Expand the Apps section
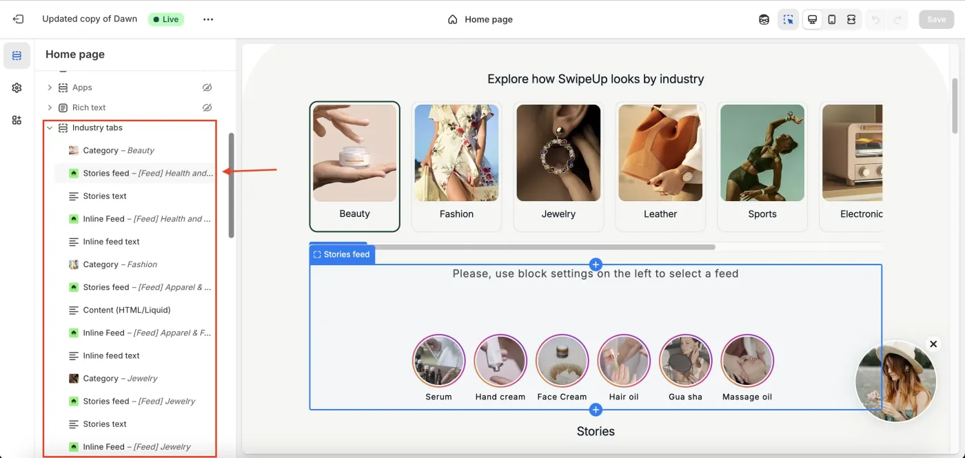The image size is (965, 458). [50, 87]
